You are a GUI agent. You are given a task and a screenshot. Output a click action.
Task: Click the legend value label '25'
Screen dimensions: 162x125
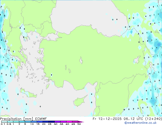50,124
